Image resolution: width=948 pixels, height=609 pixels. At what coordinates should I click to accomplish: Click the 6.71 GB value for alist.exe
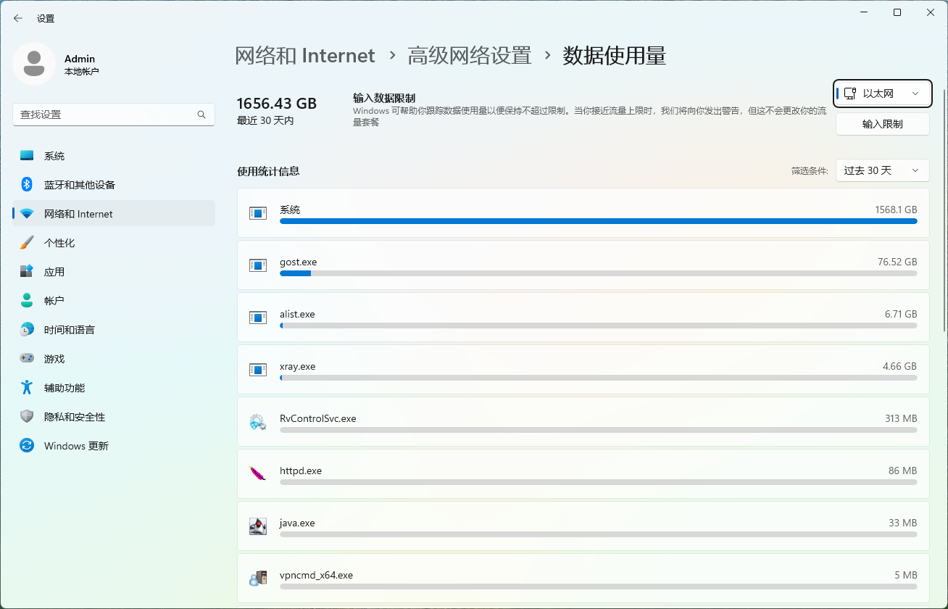pos(901,314)
